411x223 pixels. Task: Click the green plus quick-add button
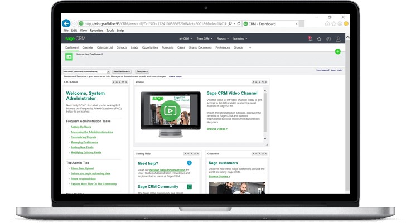(337, 51)
